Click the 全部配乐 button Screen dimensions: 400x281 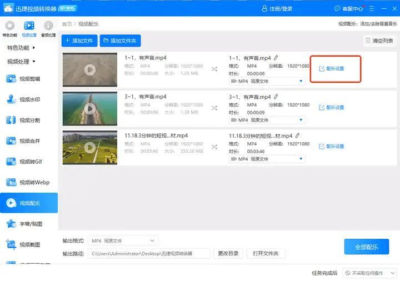[x=366, y=247]
